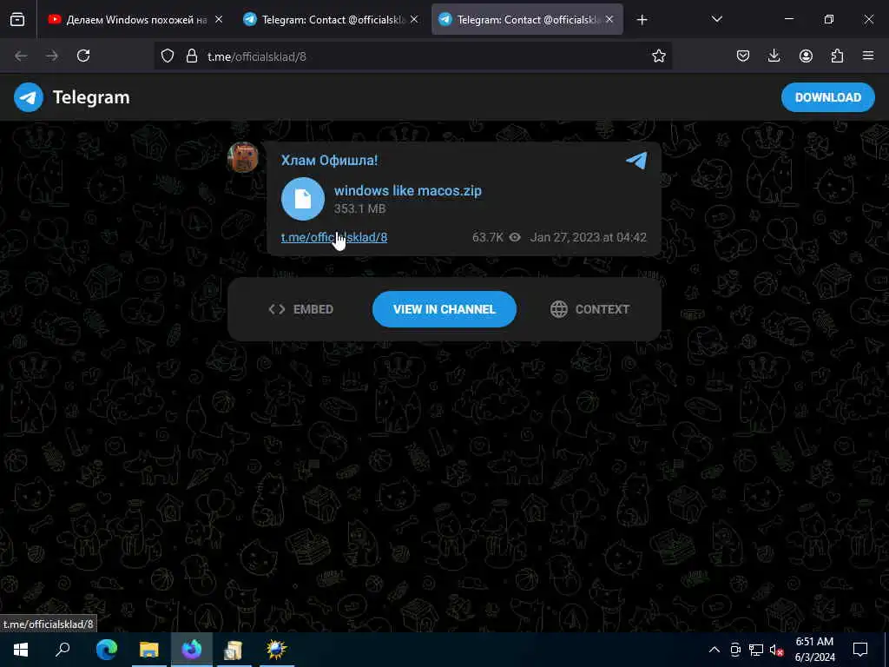Close the YouTube 'Делаем Windows' tab

(x=218, y=20)
